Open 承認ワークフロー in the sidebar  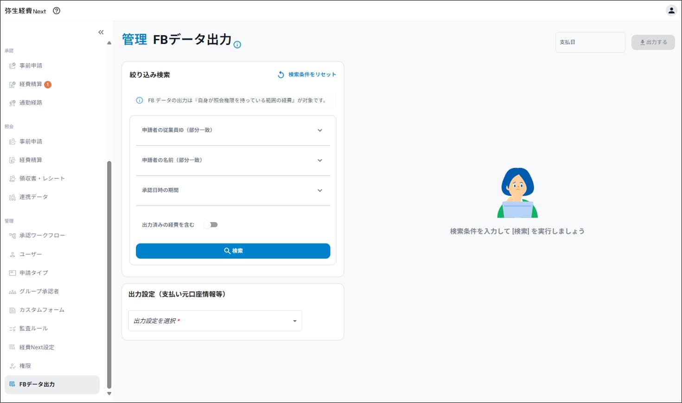point(42,236)
